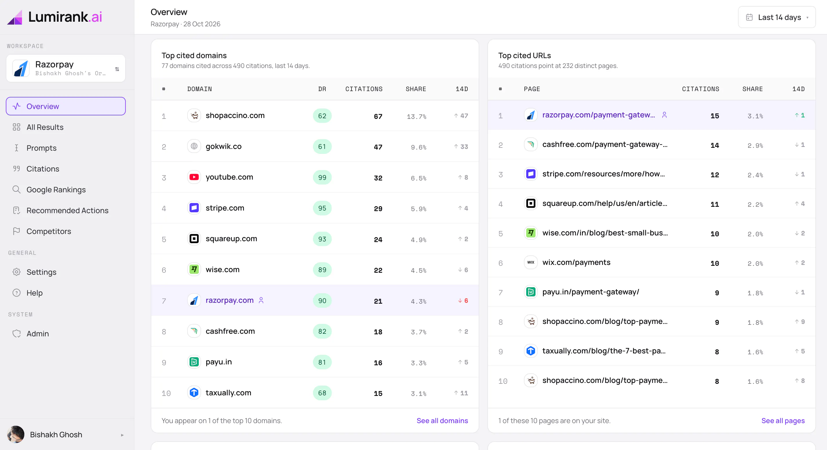Open Google Rankings in sidebar
Screen dimensions: 827x450
(66, 190)
